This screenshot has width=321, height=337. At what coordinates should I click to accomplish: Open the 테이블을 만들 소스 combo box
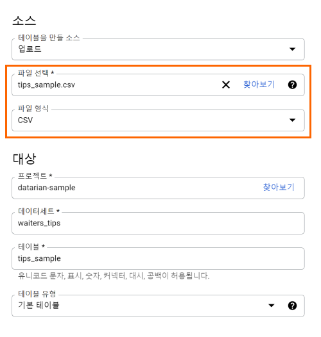[x=158, y=49]
